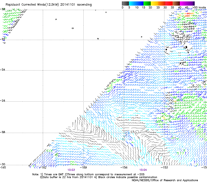This screenshot has height=182, width=207.
Task: Click the large black contamination circle marker
Action: pyautogui.click(x=186, y=47)
